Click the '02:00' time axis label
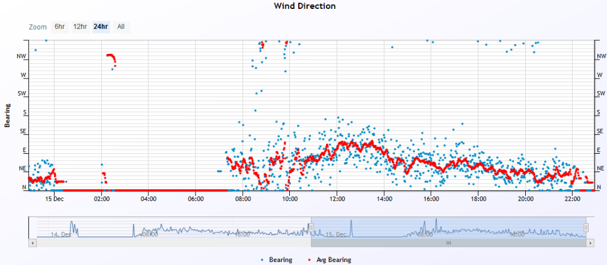Viewport: 607px width, 265px height. click(101, 199)
